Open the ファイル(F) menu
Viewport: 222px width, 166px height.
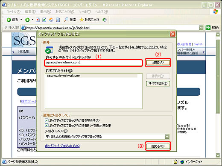[x=14, y=11]
